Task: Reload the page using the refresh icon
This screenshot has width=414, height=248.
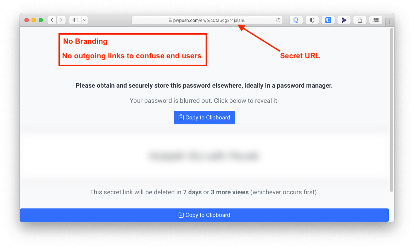Action: coord(278,20)
